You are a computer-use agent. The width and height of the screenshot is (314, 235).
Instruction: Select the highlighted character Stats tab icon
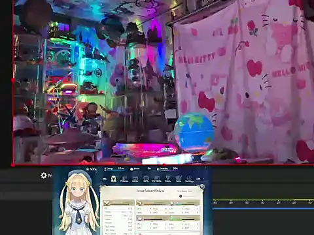(113, 179)
